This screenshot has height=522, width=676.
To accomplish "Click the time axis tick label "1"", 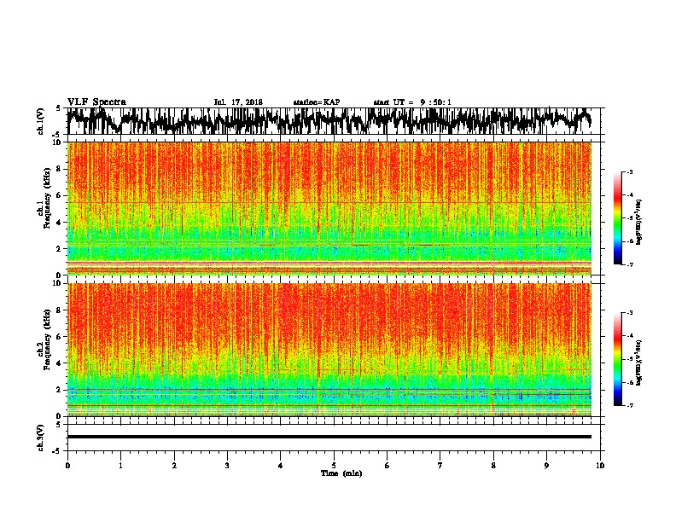I will point(120,466).
